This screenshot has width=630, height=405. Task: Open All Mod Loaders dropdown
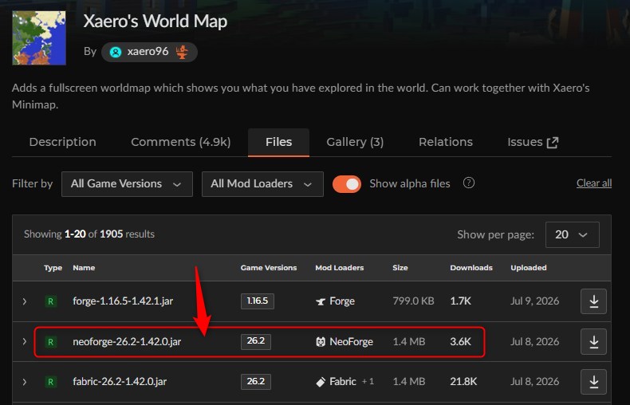coord(262,184)
